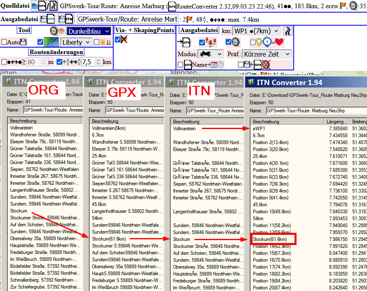
Task: Click the output filename text field
Action: pyautogui.click(x=127, y=19)
